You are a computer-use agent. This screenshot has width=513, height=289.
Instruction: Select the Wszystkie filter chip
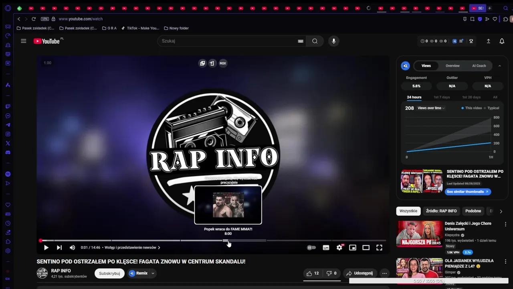click(x=408, y=211)
